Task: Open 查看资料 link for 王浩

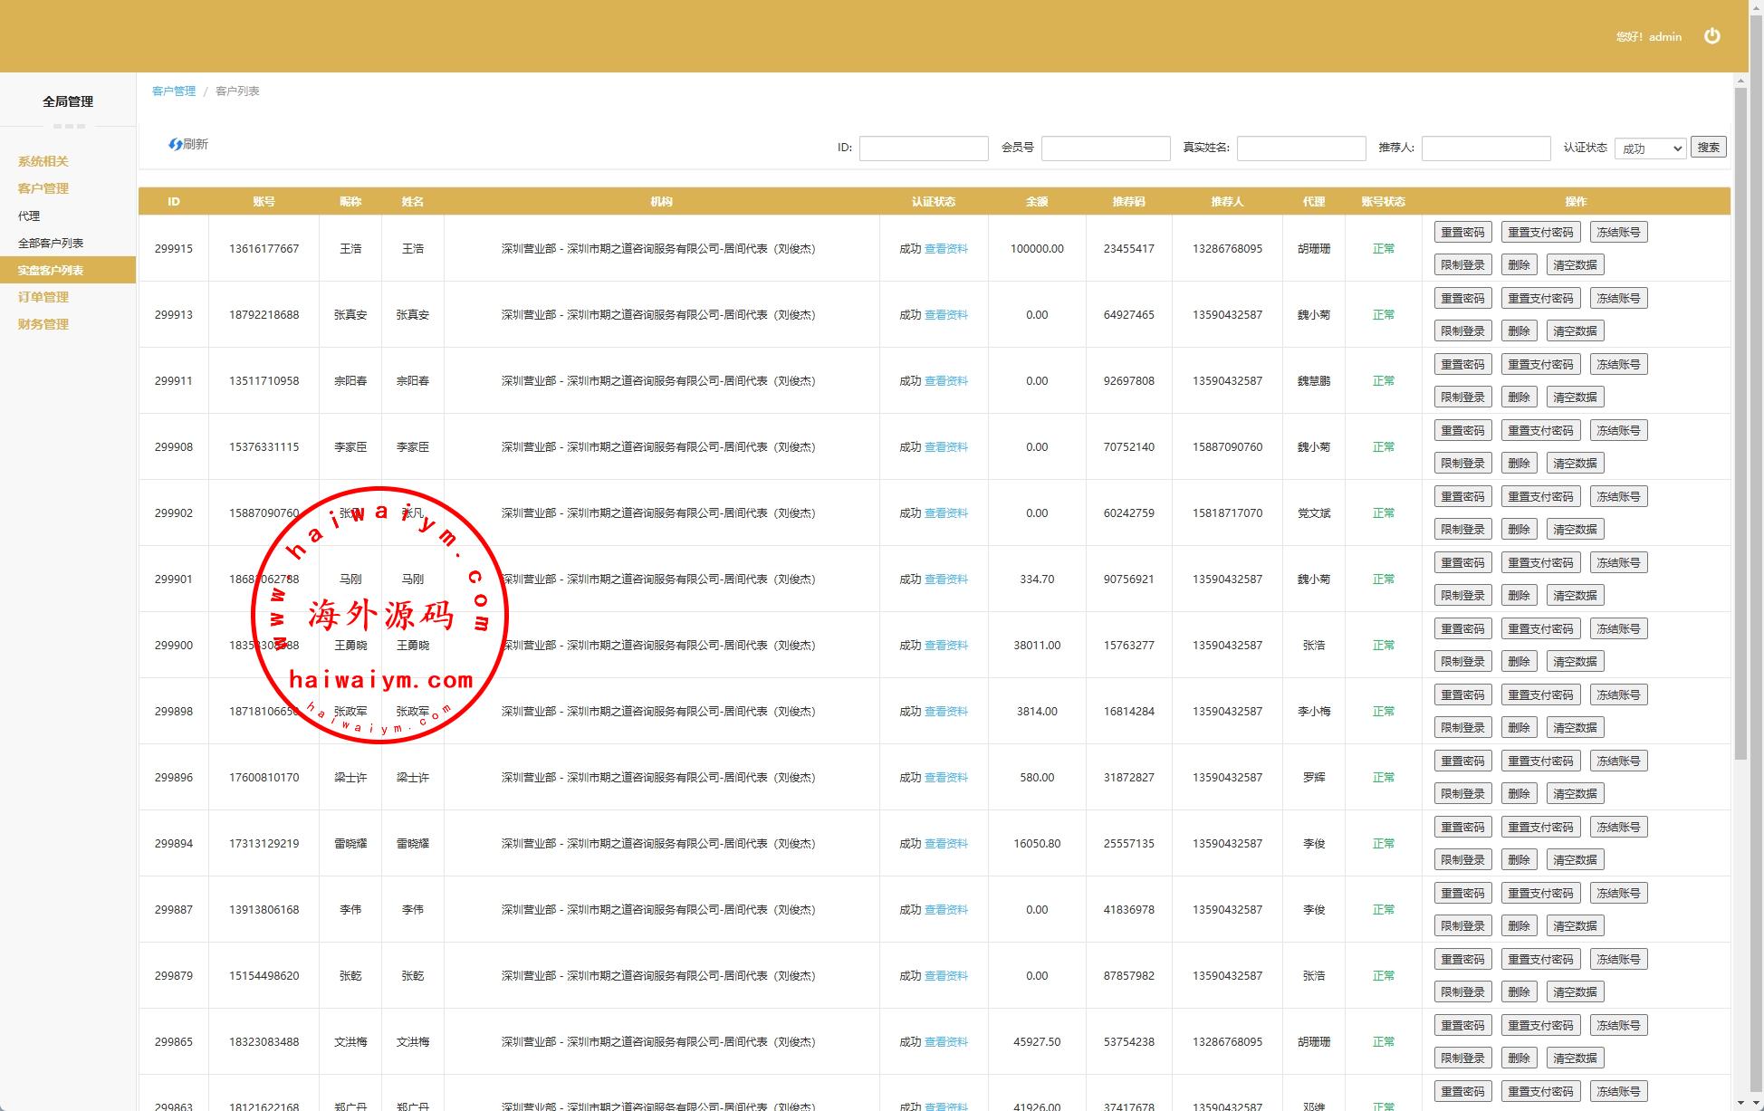Action: [946, 249]
